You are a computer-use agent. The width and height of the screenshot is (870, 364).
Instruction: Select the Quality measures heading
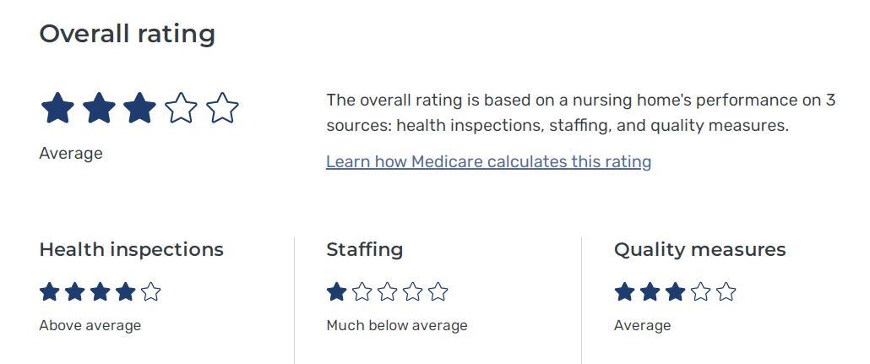tap(699, 250)
